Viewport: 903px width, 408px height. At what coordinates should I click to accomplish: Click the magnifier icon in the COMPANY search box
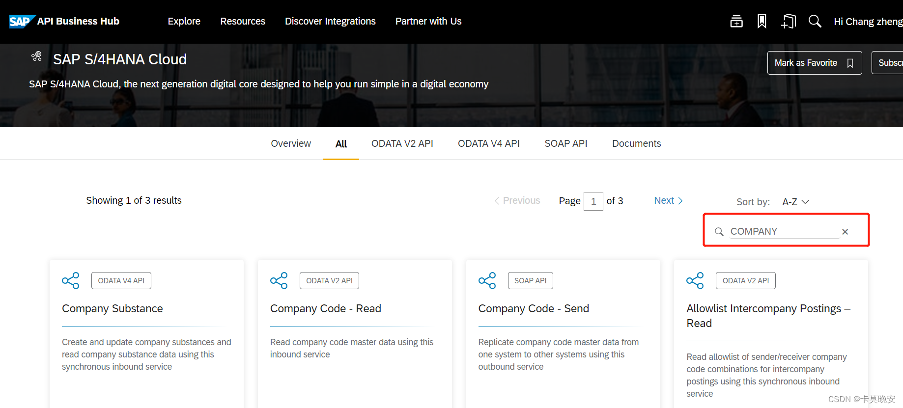pos(719,232)
